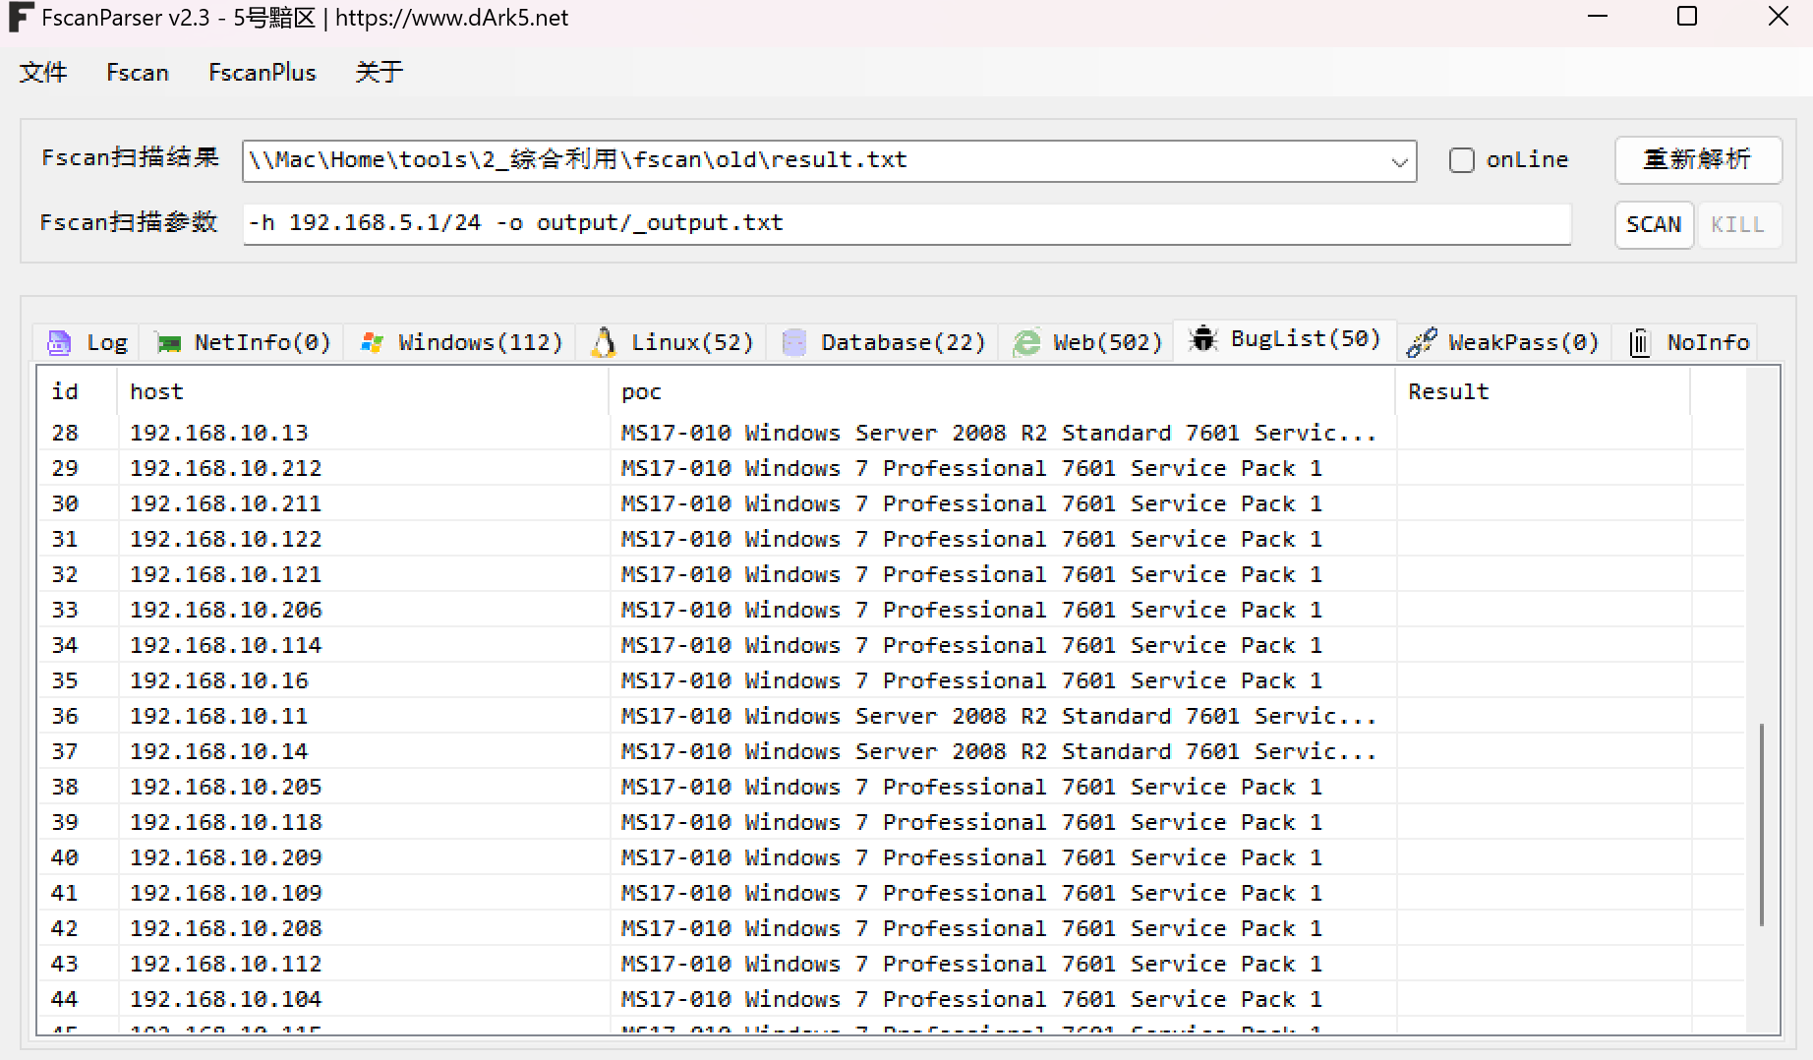Click the WeakPass chain icon
Viewport: 1813px width, 1060px height.
[1422, 342]
